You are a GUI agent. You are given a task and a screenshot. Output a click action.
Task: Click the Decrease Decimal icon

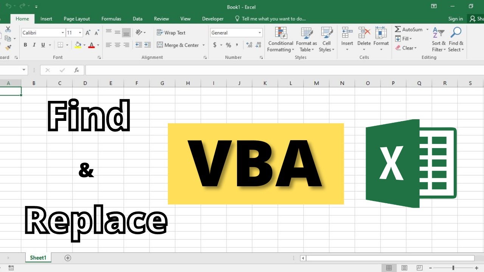(258, 45)
